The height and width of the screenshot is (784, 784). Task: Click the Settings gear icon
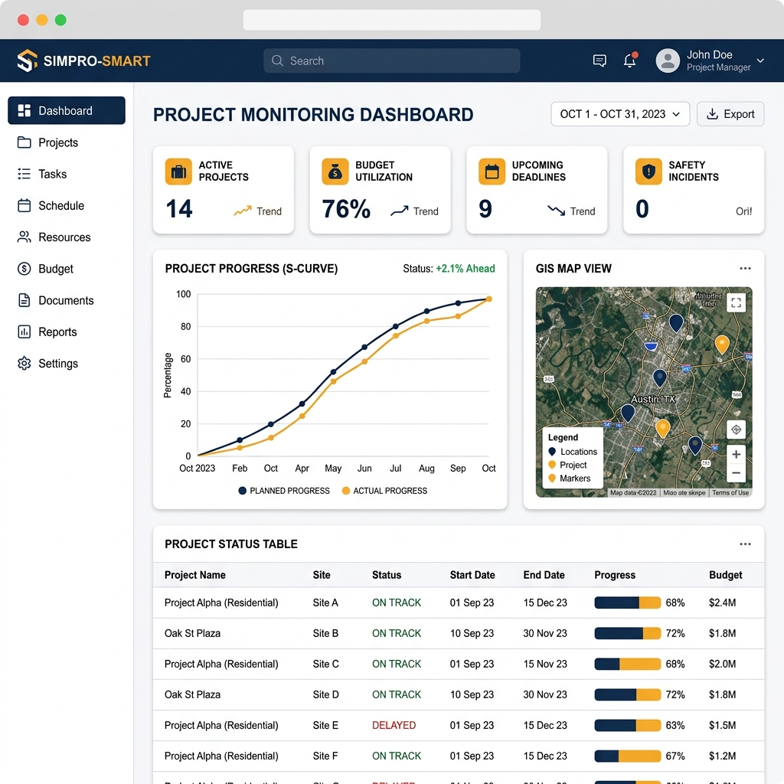24,363
